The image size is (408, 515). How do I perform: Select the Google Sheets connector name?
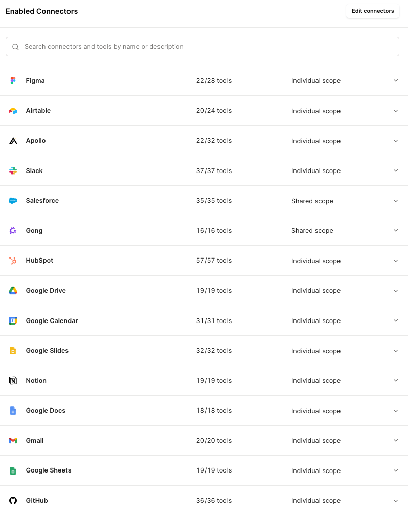[x=49, y=470]
